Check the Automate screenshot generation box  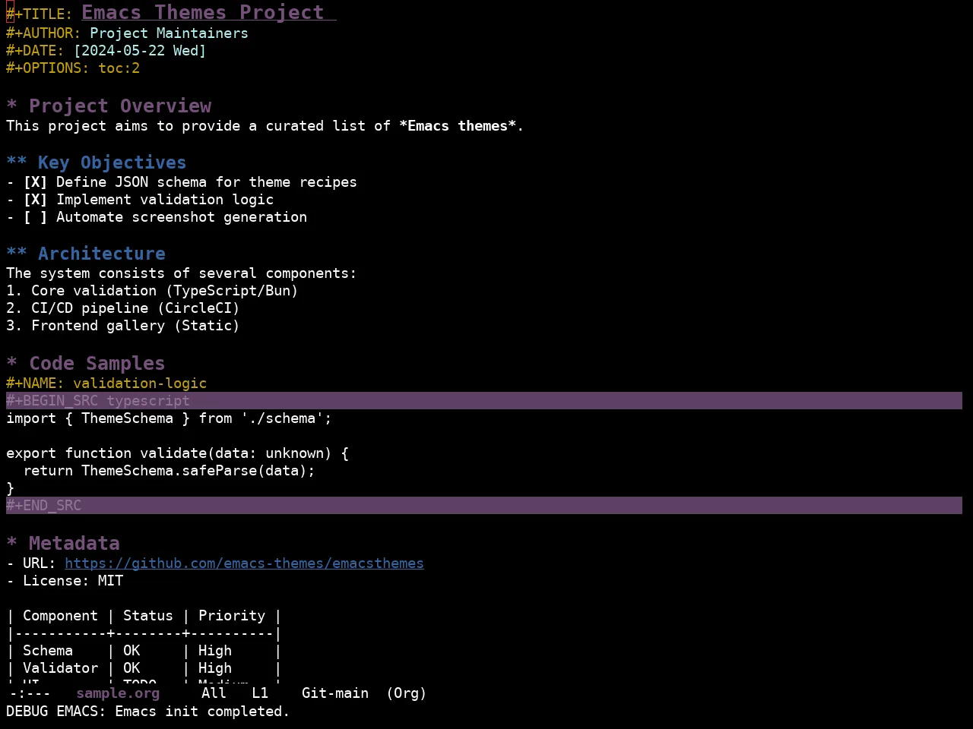coord(35,217)
